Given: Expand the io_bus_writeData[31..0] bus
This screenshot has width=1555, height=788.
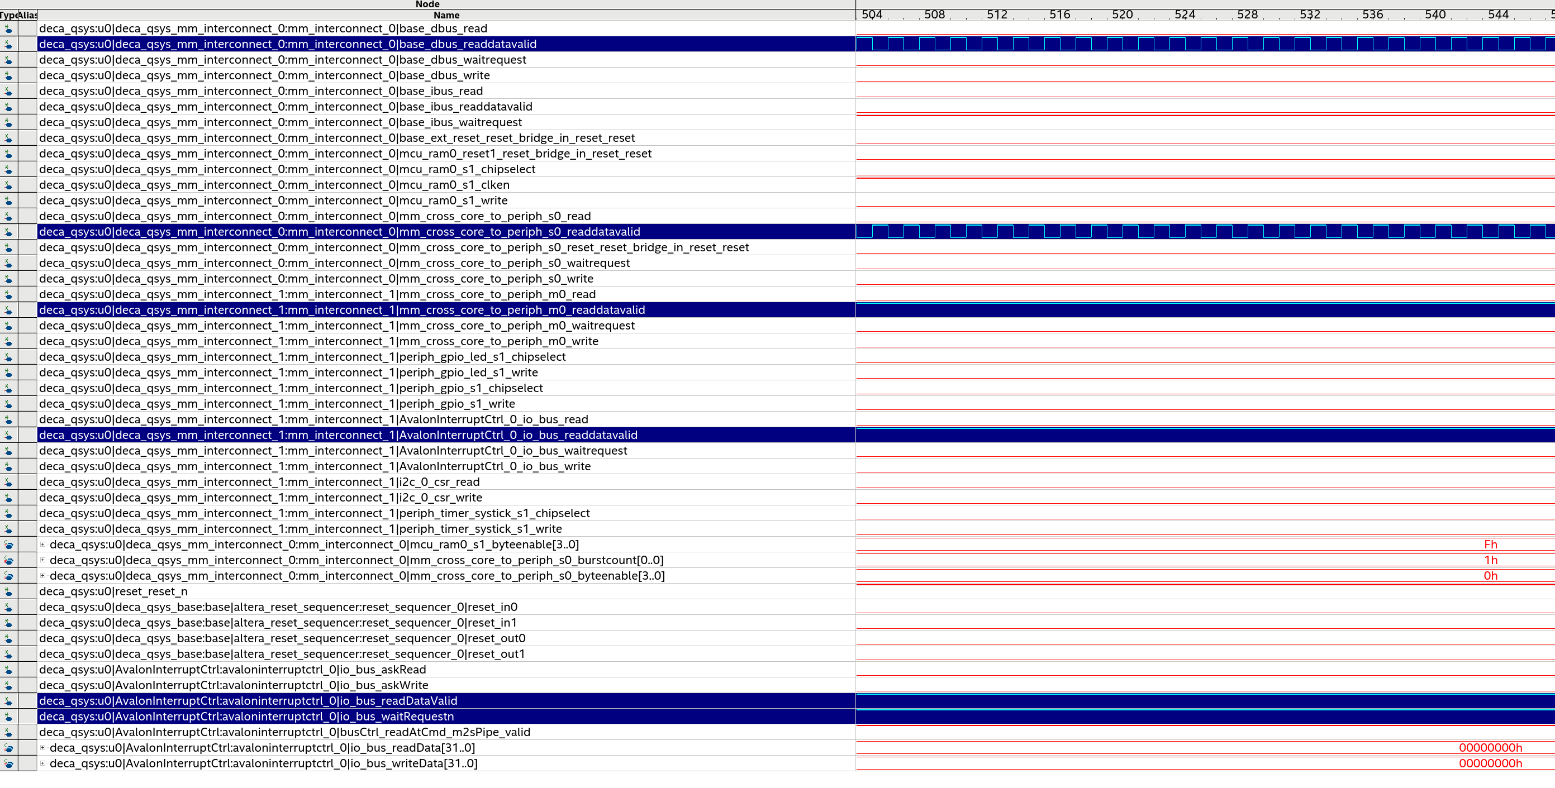Looking at the screenshot, I should pos(43,763).
